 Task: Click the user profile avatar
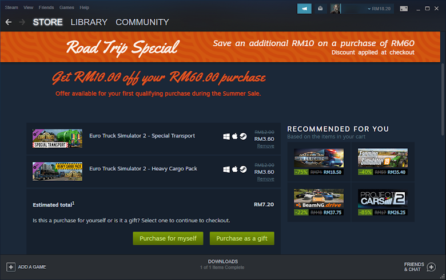(x=335, y=9)
